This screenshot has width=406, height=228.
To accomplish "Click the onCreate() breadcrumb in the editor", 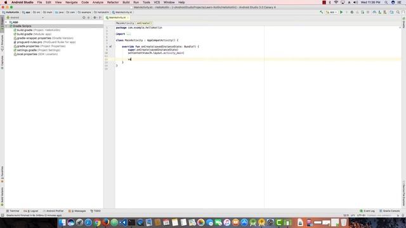I will click(144, 23).
